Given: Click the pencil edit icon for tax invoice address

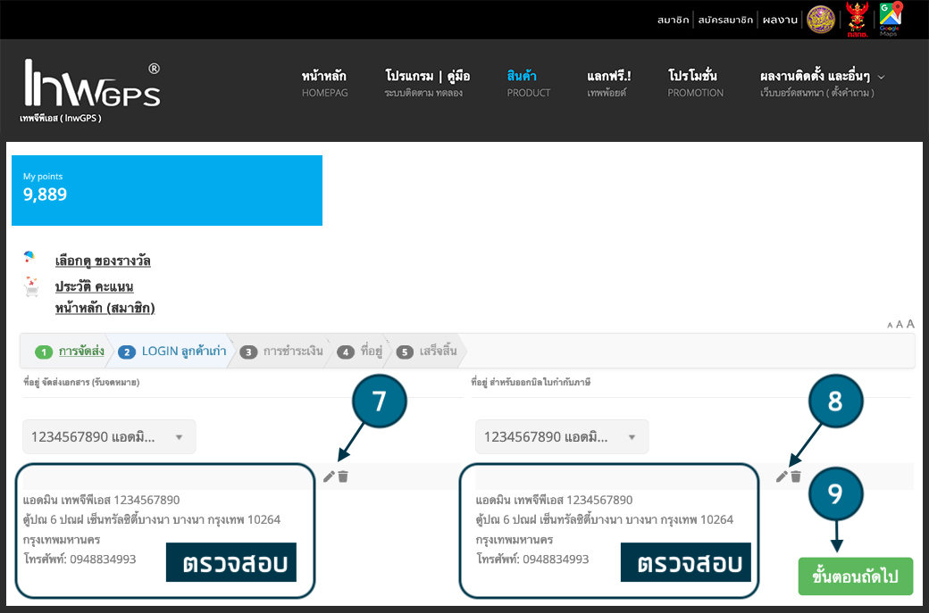Looking at the screenshot, I should pos(782,476).
